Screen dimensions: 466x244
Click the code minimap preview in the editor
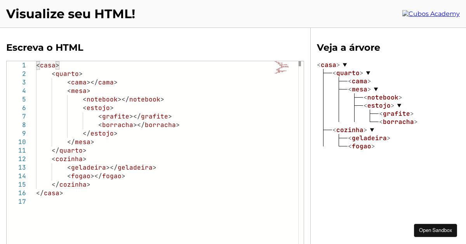pyautogui.click(x=281, y=68)
